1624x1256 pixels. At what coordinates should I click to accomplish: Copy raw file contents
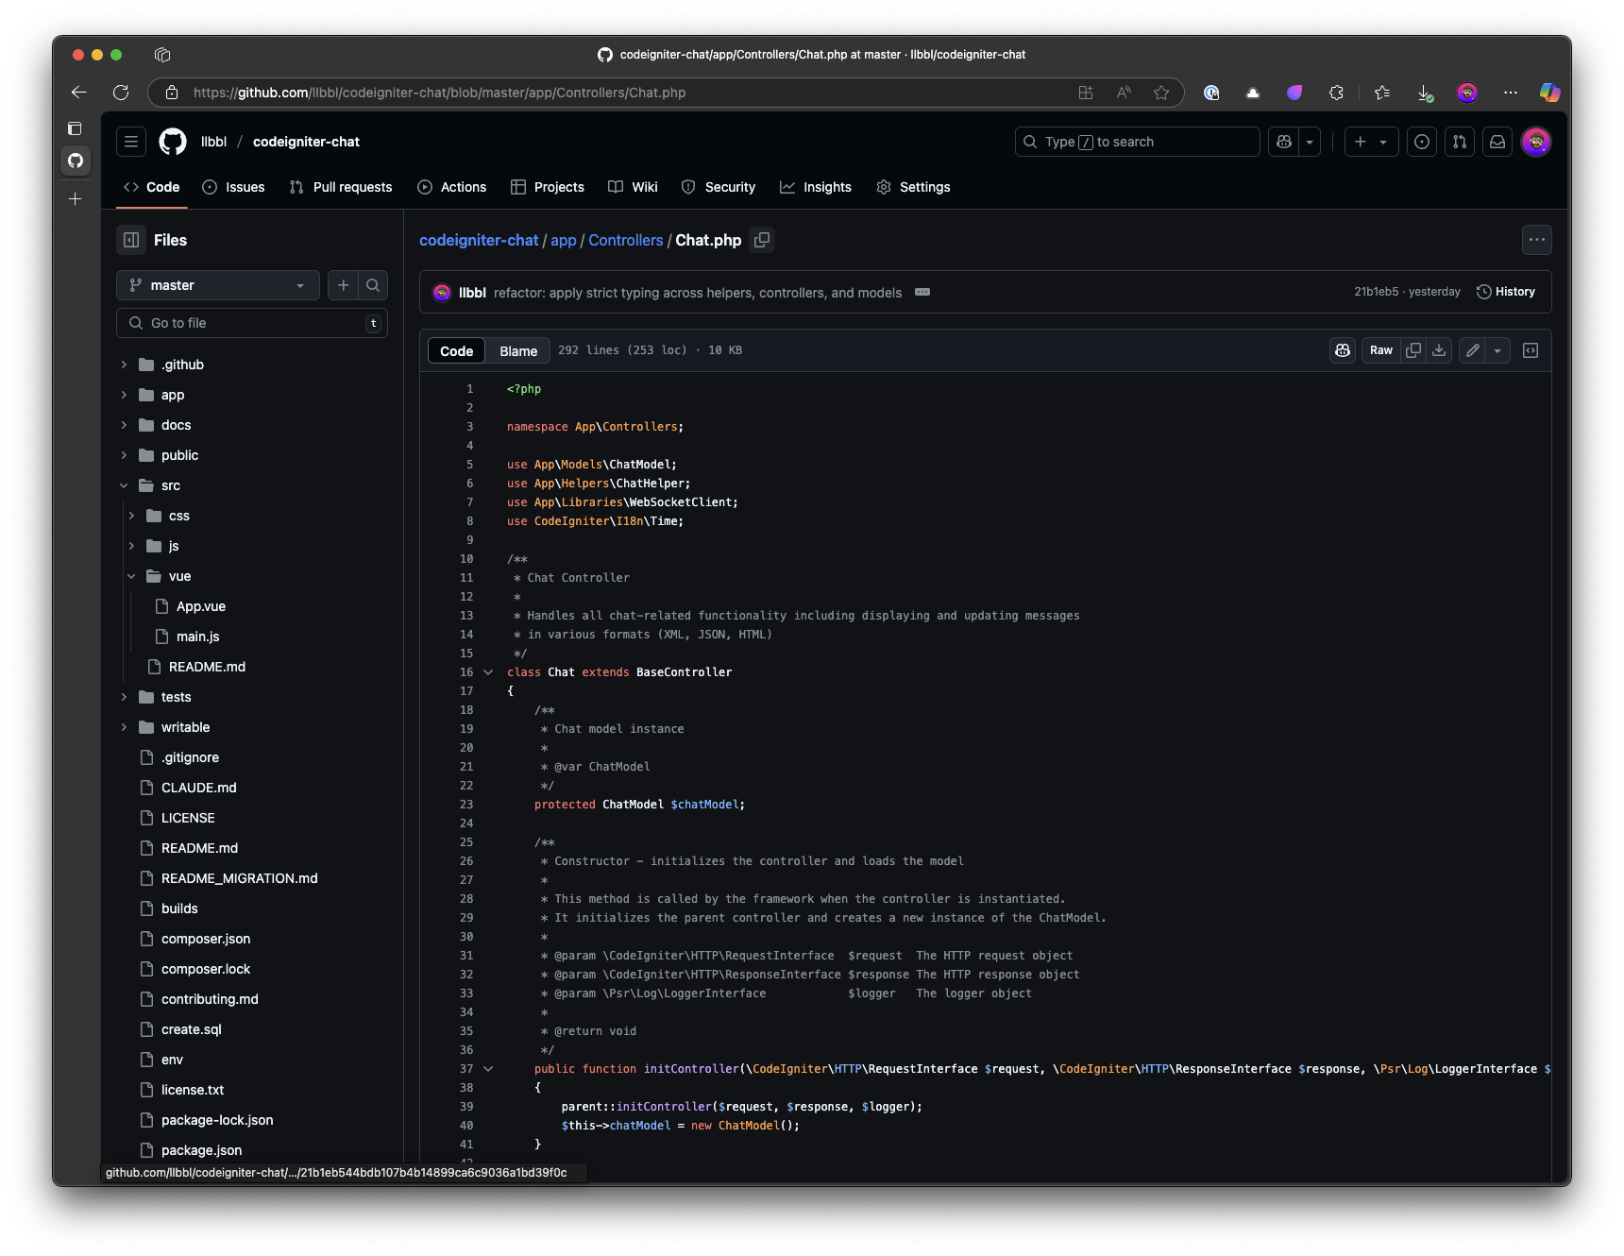tap(1413, 350)
